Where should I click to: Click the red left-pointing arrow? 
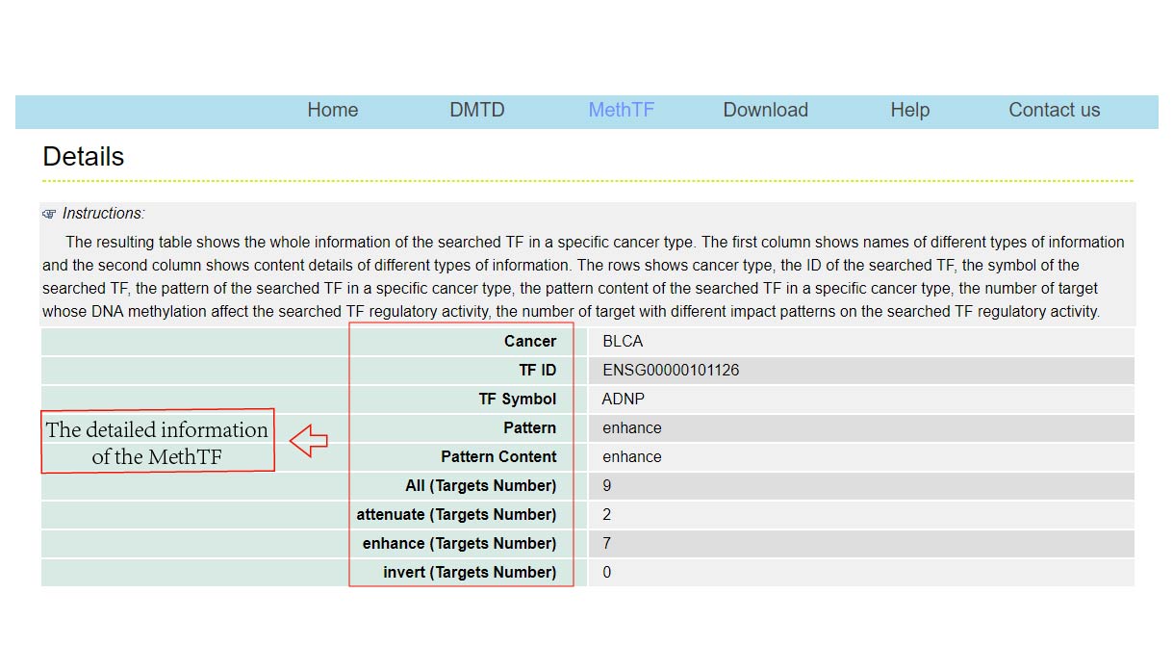[309, 441]
